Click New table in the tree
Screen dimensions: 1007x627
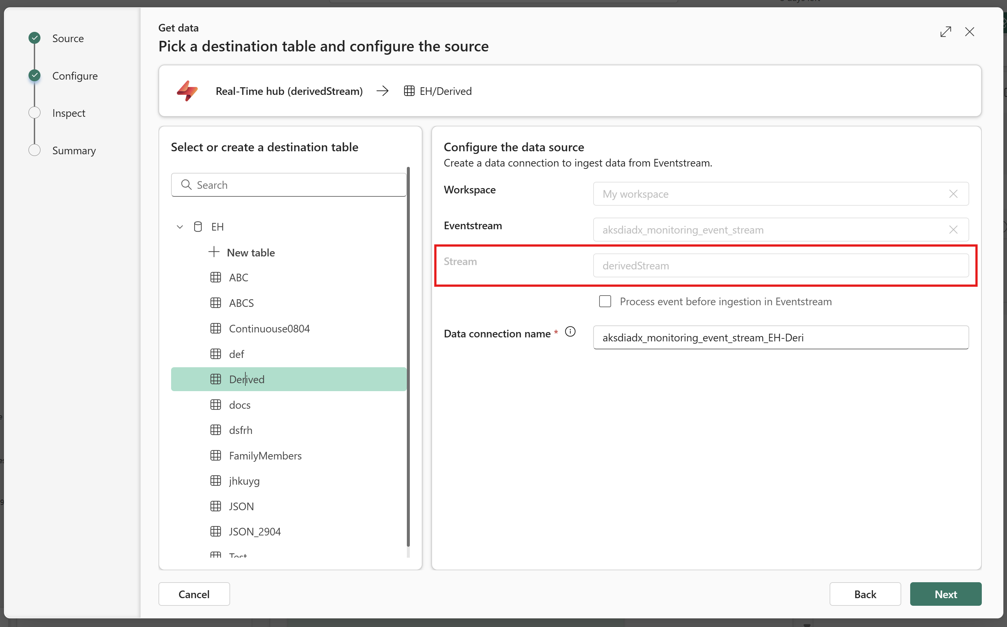[251, 252]
